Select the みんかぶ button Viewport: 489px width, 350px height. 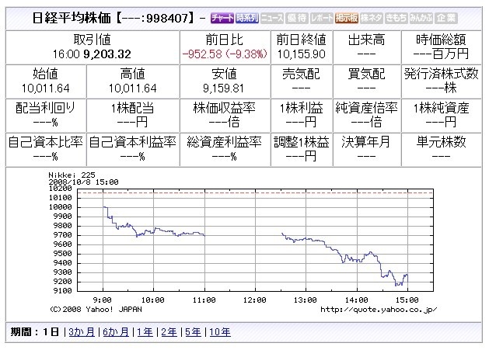click(x=421, y=18)
